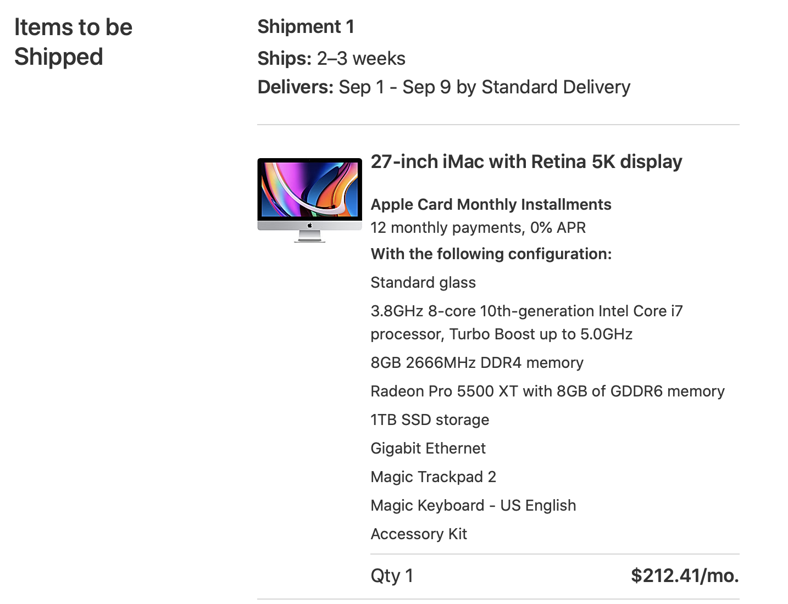
Task: Click the Magic Keyboard - US English line
Action: coord(473,506)
